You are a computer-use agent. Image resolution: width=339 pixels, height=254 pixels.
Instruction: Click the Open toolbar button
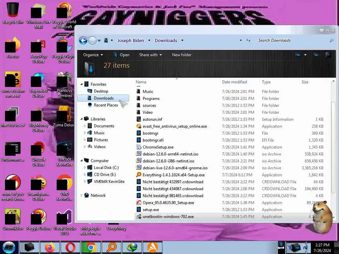pyautogui.click(x=122, y=55)
